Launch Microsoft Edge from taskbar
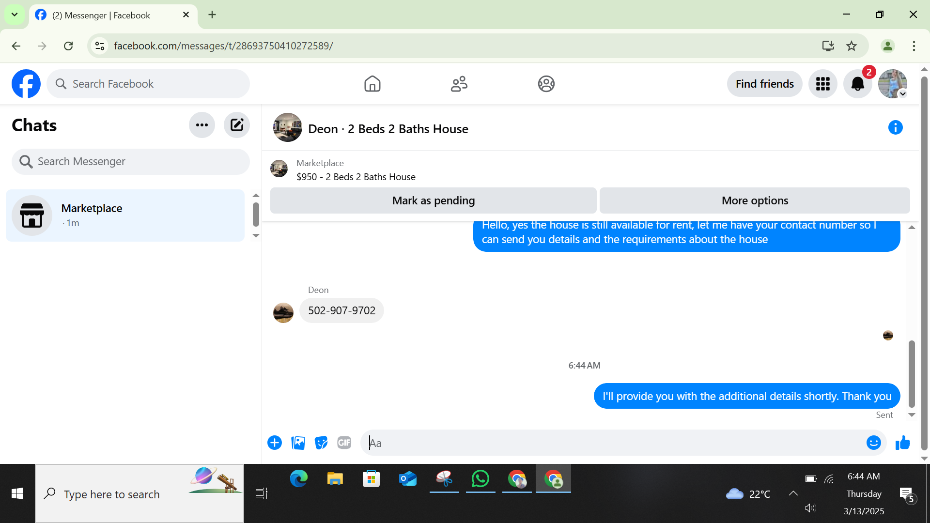Screen dimensions: 930x523 (x=299, y=479)
